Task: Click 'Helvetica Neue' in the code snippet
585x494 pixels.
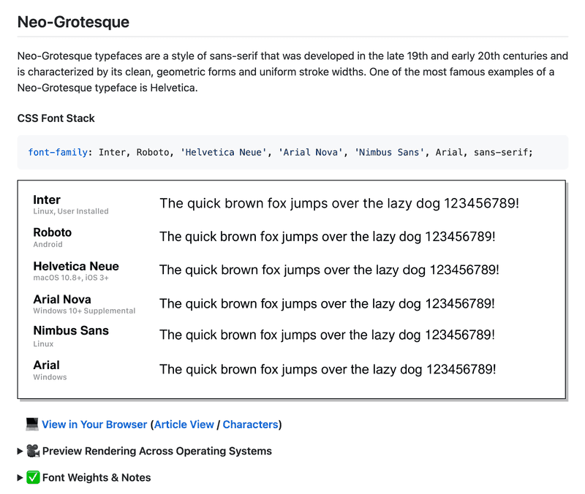Action: (x=224, y=153)
